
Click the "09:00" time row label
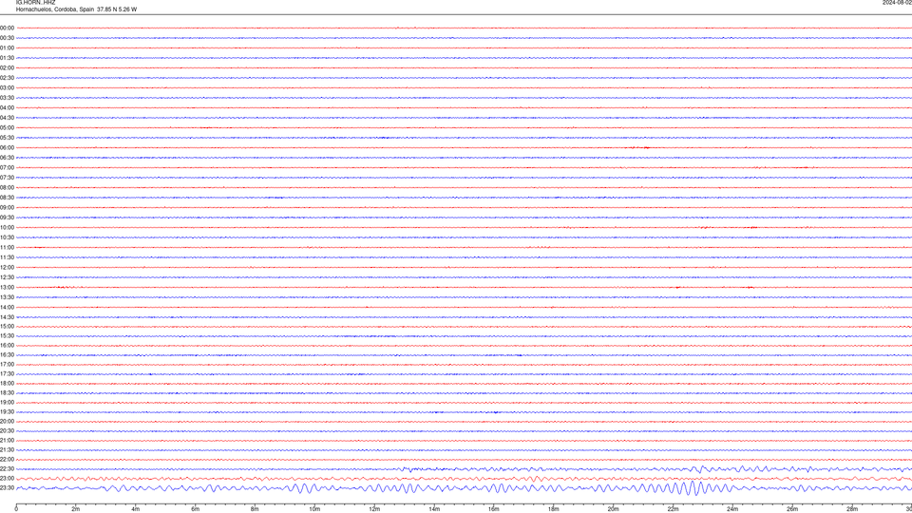pos(7,208)
